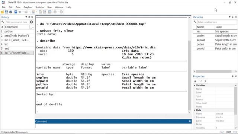
Task: Select the 'python' history command
Action: click(x=17, y=31)
